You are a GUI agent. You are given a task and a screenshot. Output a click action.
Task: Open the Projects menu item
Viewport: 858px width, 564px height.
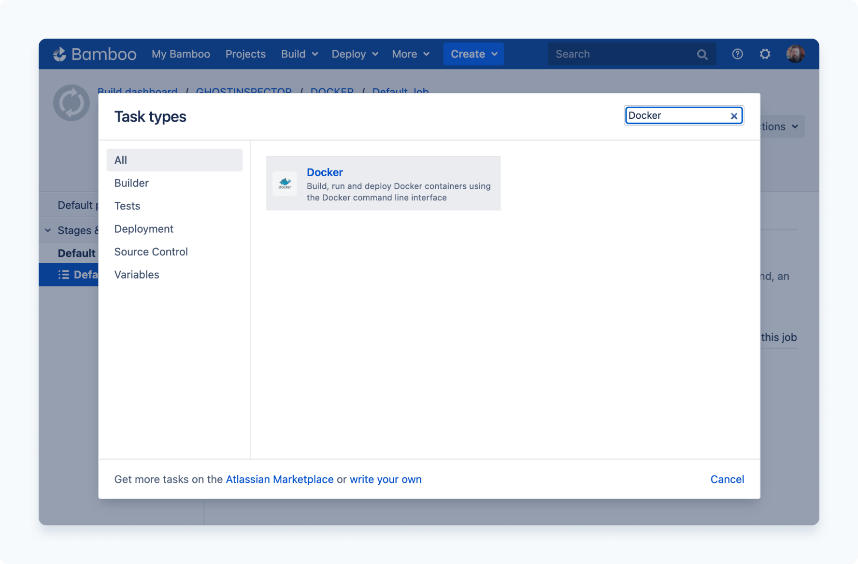245,54
